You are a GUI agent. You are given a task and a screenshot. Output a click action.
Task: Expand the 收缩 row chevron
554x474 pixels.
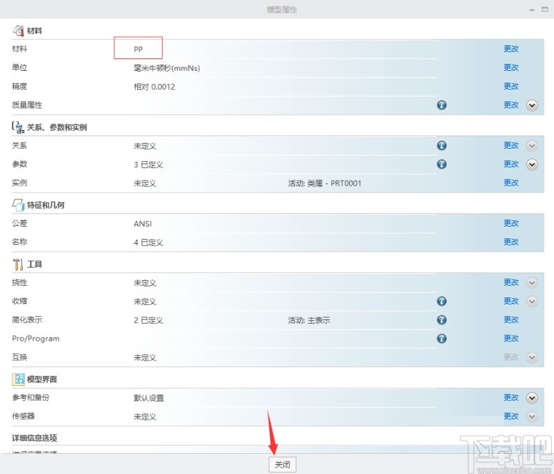point(532,302)
